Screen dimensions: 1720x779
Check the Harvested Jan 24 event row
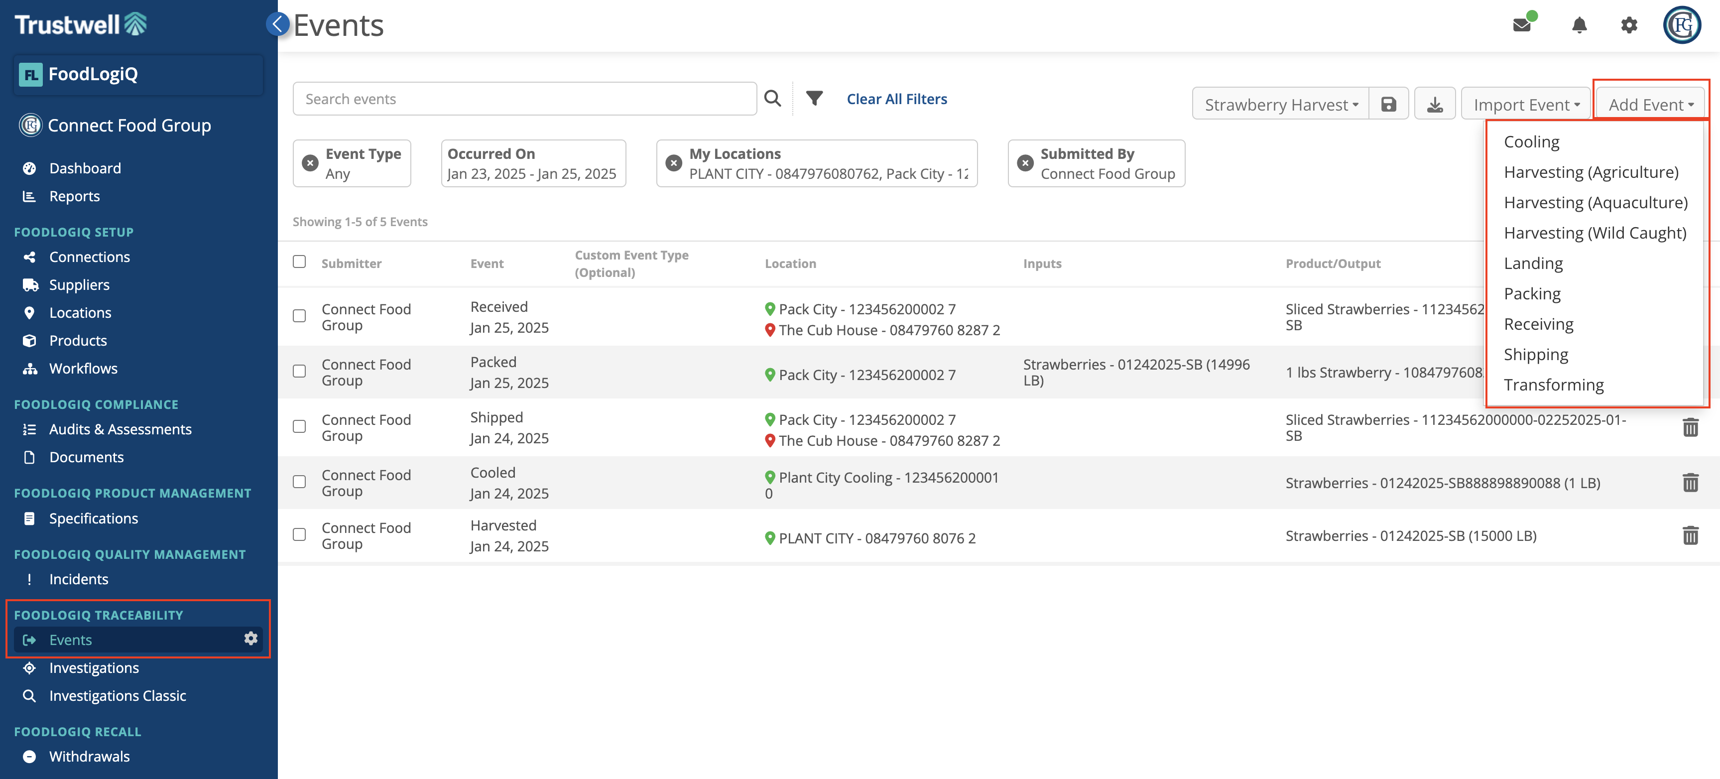point(299,535)
